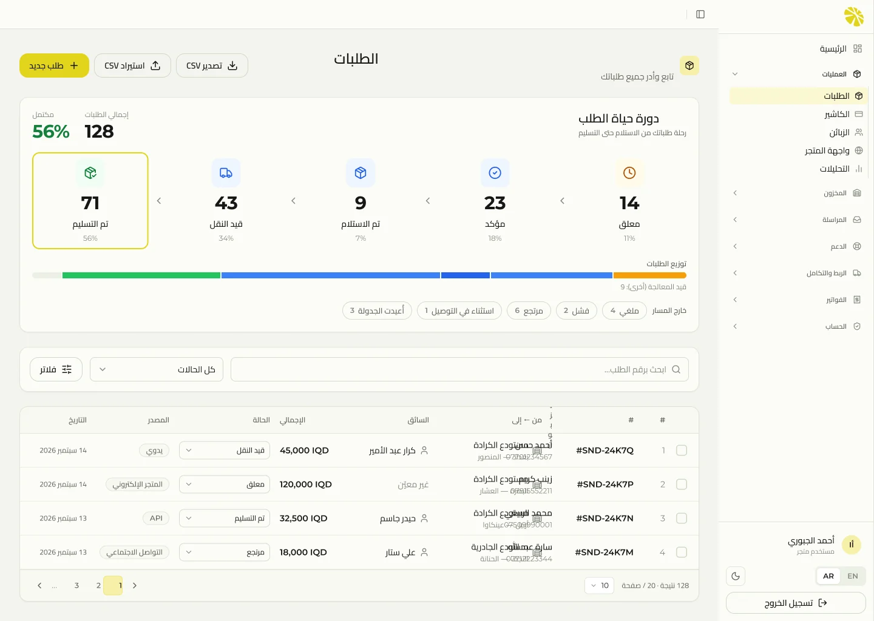The image size is (874, 621).
Task: Click the globe icon for واجهة المتجر
Action: coord(859,150)
